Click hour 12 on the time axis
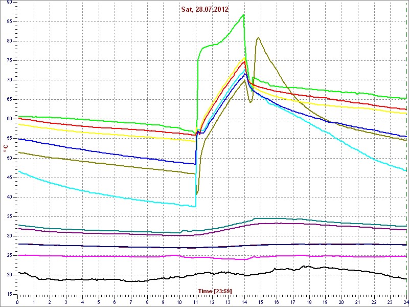Viewport: 409px width, 307px height. [212, 301]
